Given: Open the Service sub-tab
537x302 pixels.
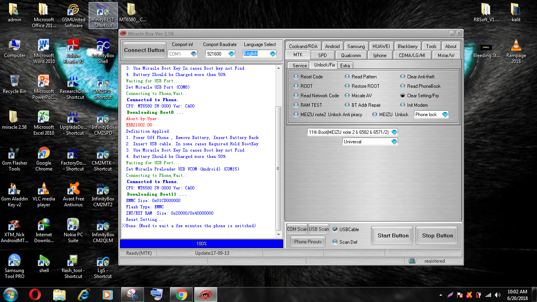Looking at the screenshot, I should point(300,65).
